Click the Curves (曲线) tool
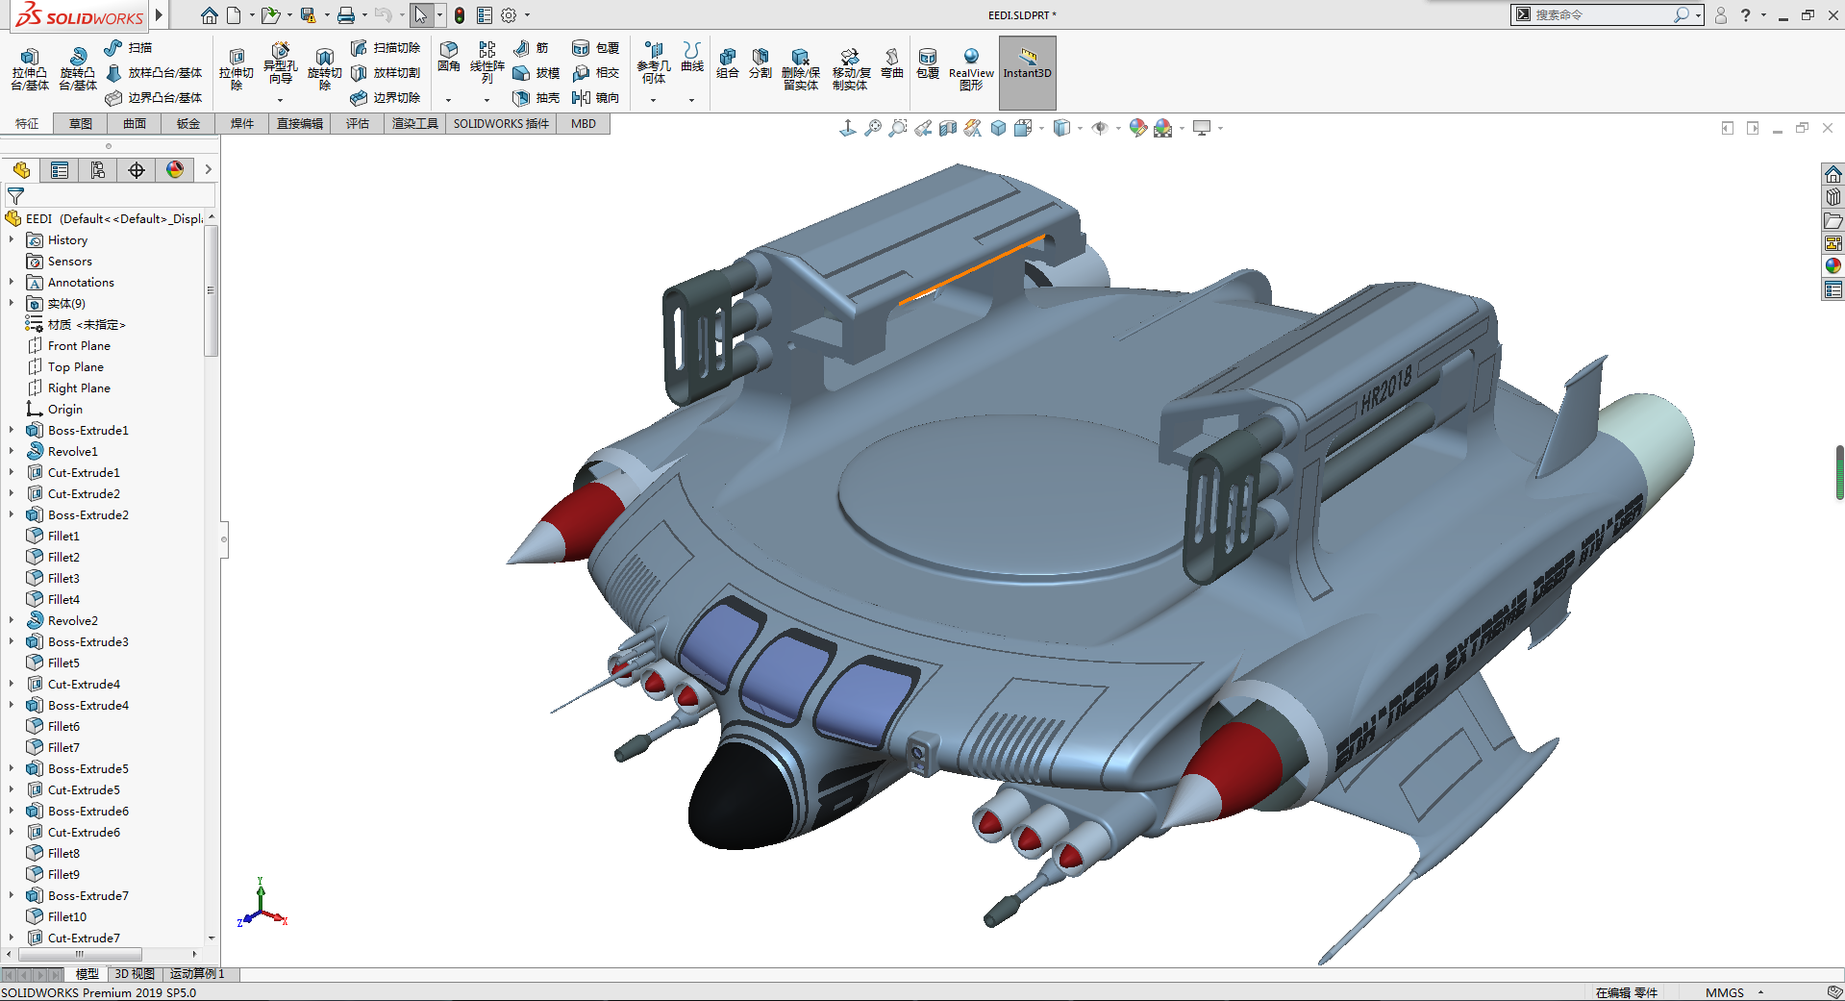1845x1001 pixels. click(x=692, y=57)
